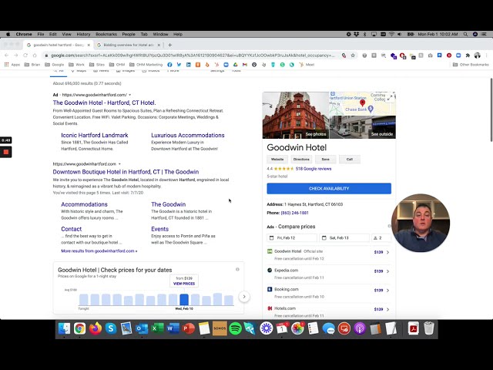Click the browser home icon

click(x=35, y=55)
